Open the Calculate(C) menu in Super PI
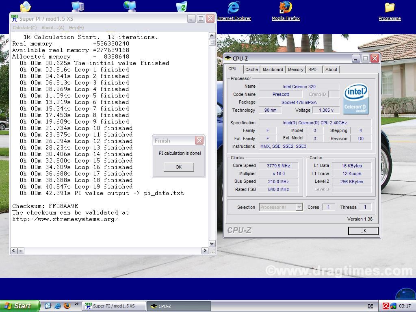Viewport: 416px width, 312px height. (x=25, y=28)
